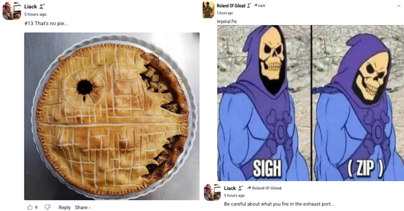Click follow icon next to Liack's bottom reply
The height and width of the screenshot is (211, 404).
coord(240,188)
